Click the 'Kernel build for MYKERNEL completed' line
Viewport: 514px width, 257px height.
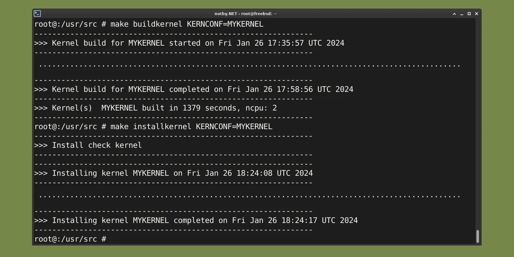tap(193, 89)
